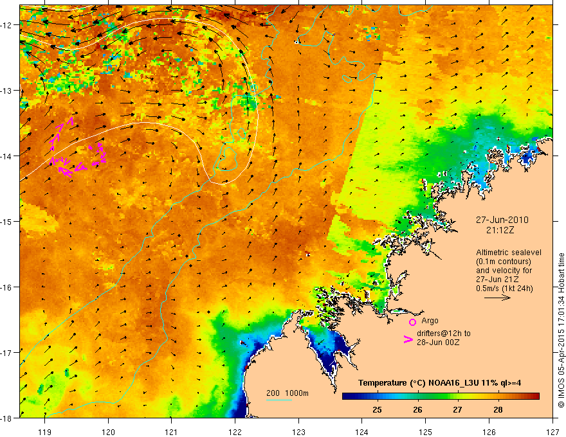Screen dimensions: 566x437
Task: Click the and velocity for legend line
Action: pos(504,271)
